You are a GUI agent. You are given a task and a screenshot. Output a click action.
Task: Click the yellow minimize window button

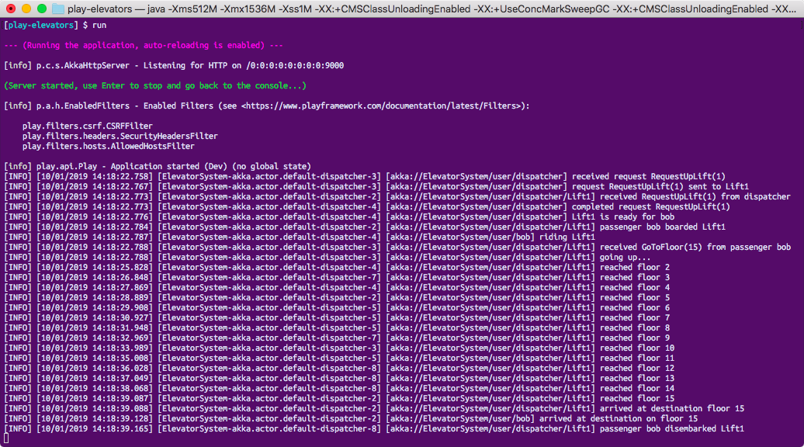pos(26,9)
